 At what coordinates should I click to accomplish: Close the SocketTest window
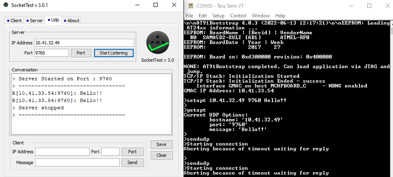[174, 5]
